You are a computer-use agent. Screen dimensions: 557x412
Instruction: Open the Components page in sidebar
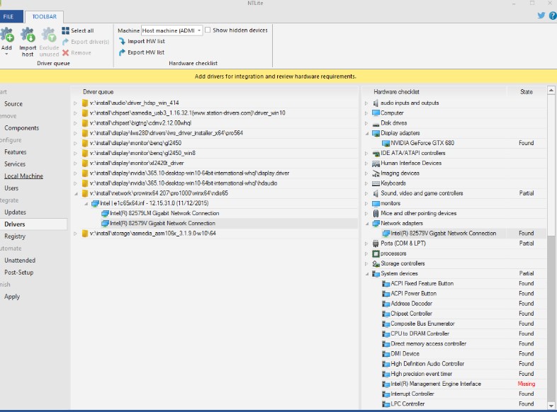21,128
